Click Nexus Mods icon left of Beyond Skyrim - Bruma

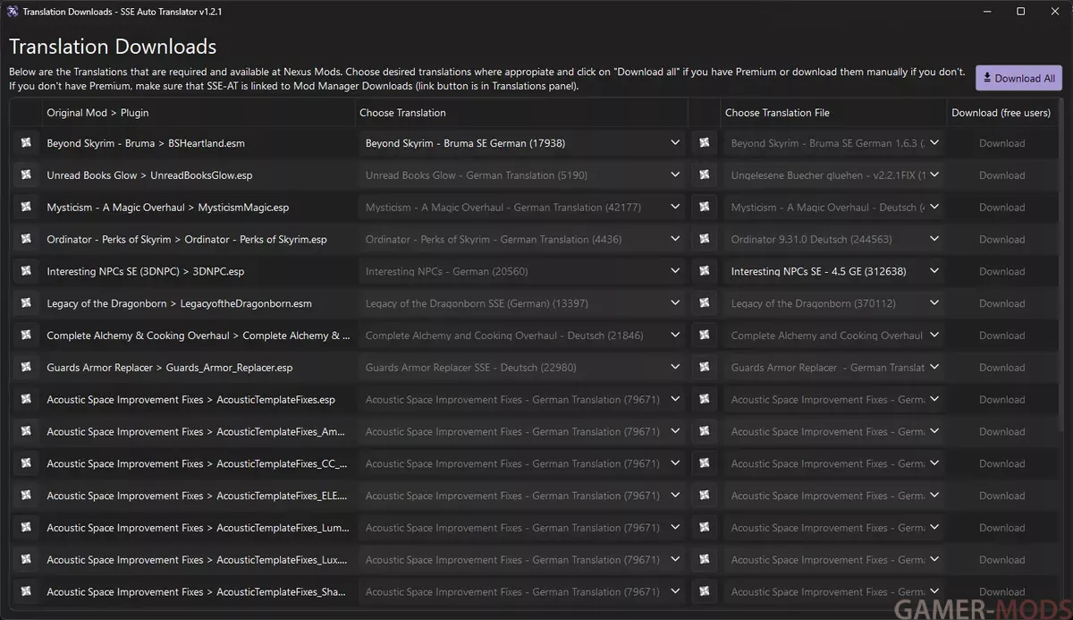(x=26, y=143)
